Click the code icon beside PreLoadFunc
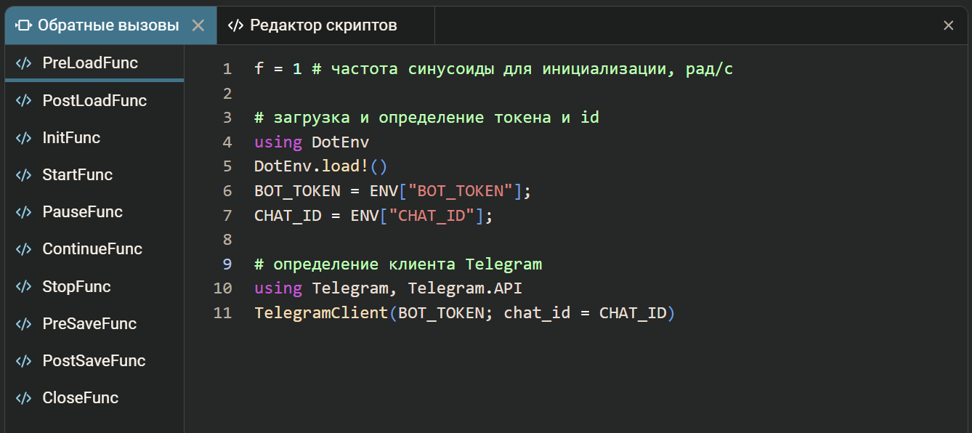This screenshot has width=972, height=433. tap(23, 63)
